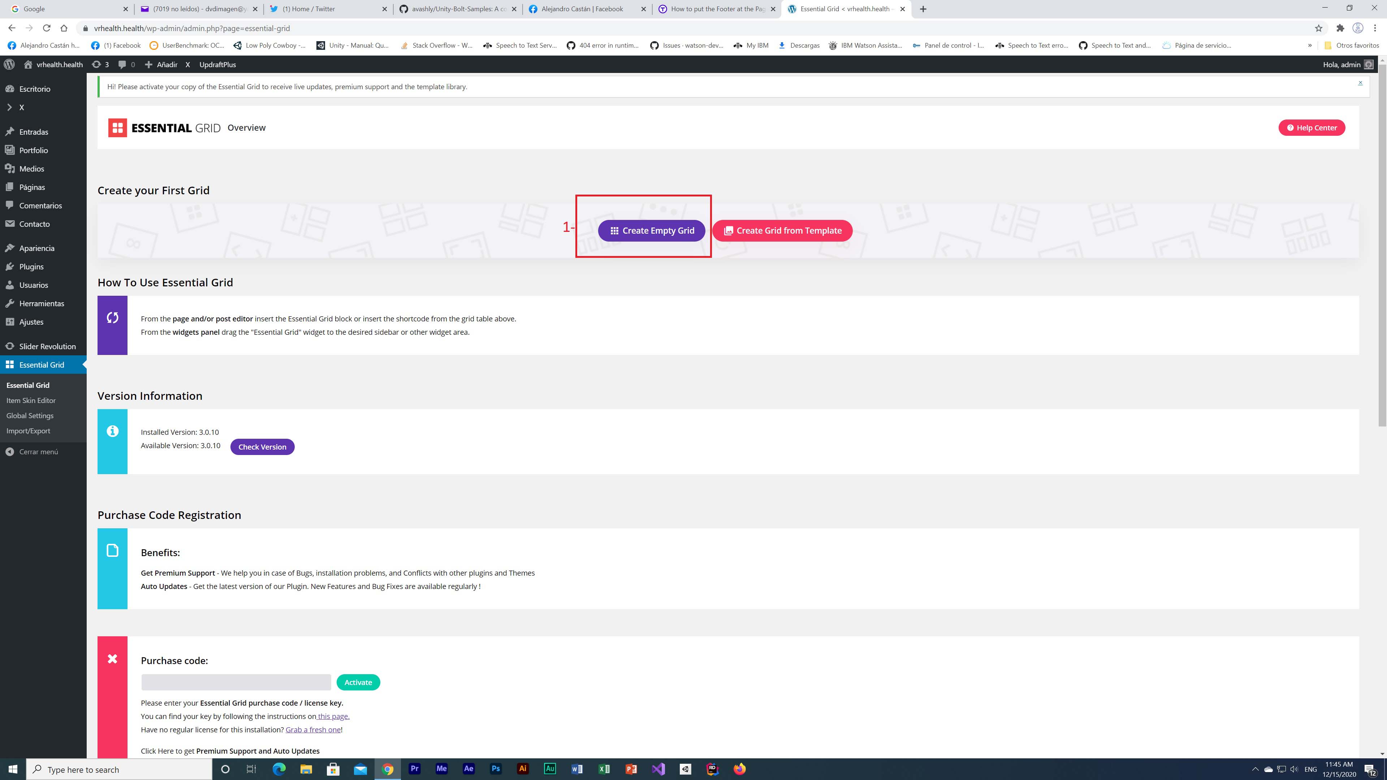Open the 'Grab a fresh one' link

coord(313,730)
